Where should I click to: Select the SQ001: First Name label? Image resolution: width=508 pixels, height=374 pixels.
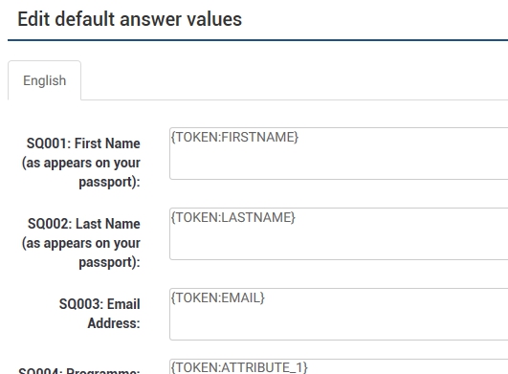tap(81, 163)
